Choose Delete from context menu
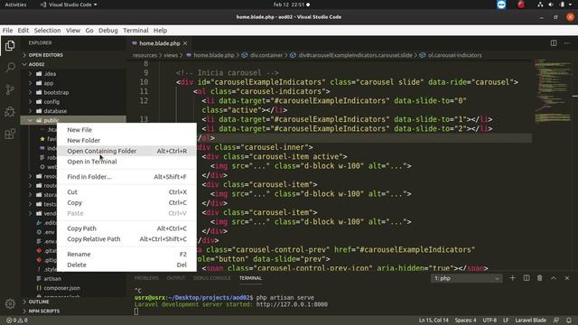Image resolution: width=578 pixels, height=325 pixels. click(x=126, y=265)
